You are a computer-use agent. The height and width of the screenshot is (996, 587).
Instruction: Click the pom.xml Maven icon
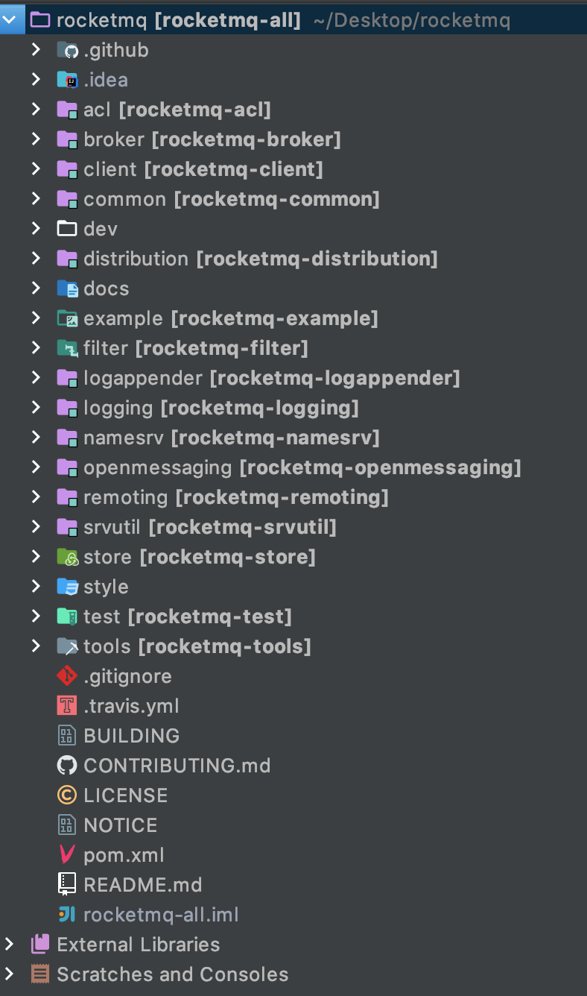[67, 855]
